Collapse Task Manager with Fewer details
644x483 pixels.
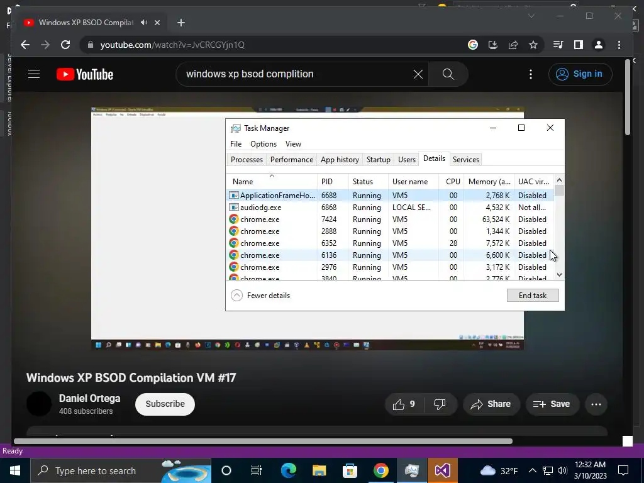pyautogui.click(x=260, y=296)
